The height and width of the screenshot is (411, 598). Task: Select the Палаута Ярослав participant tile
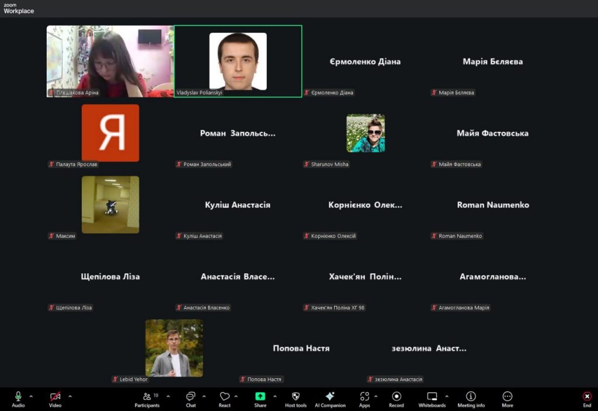point(110,133)
